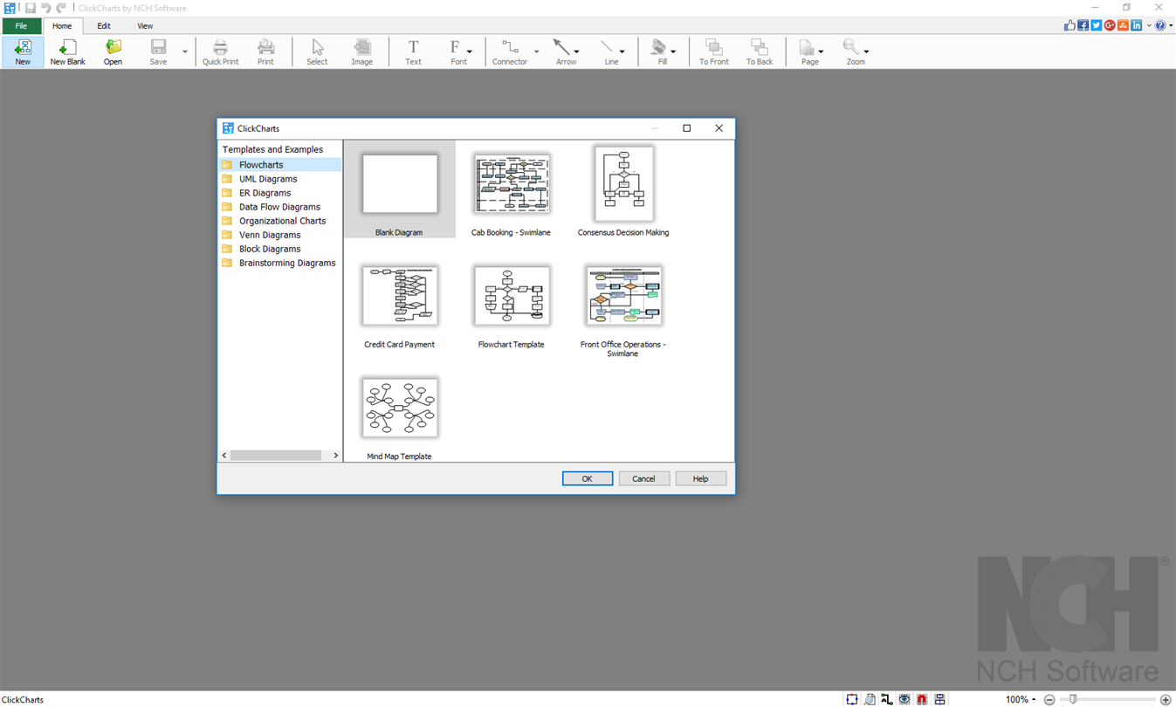Screen dimensions: 1176x707
Task: Create a New Blank diagram from toolbar
Action: coord(67,51)
